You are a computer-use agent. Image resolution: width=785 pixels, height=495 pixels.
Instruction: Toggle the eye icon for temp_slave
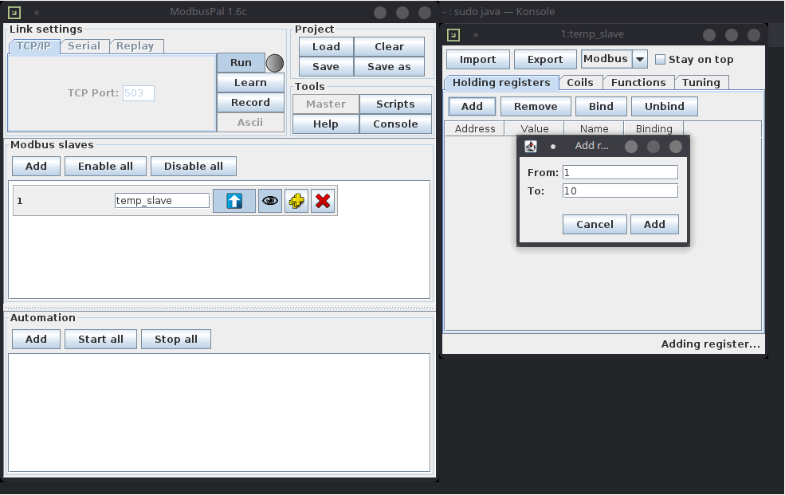coord(270,201)
